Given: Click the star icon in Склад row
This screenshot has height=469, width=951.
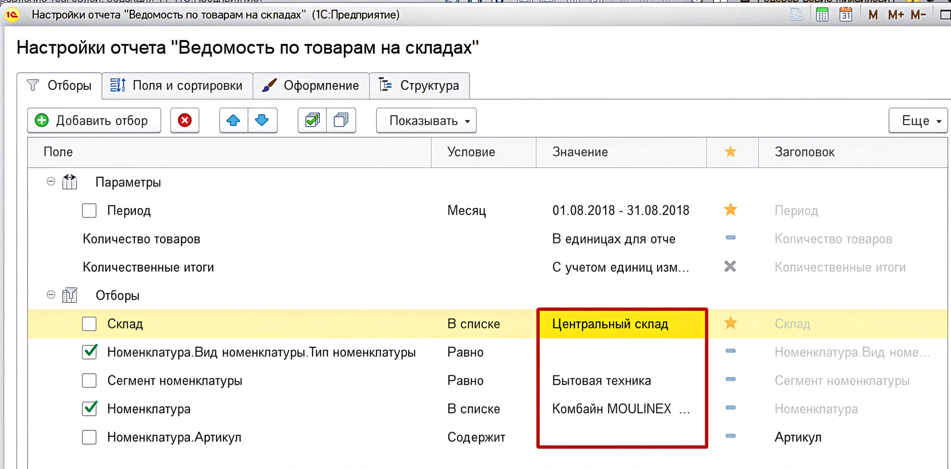Looking at the screenshot, I should 730,323.
